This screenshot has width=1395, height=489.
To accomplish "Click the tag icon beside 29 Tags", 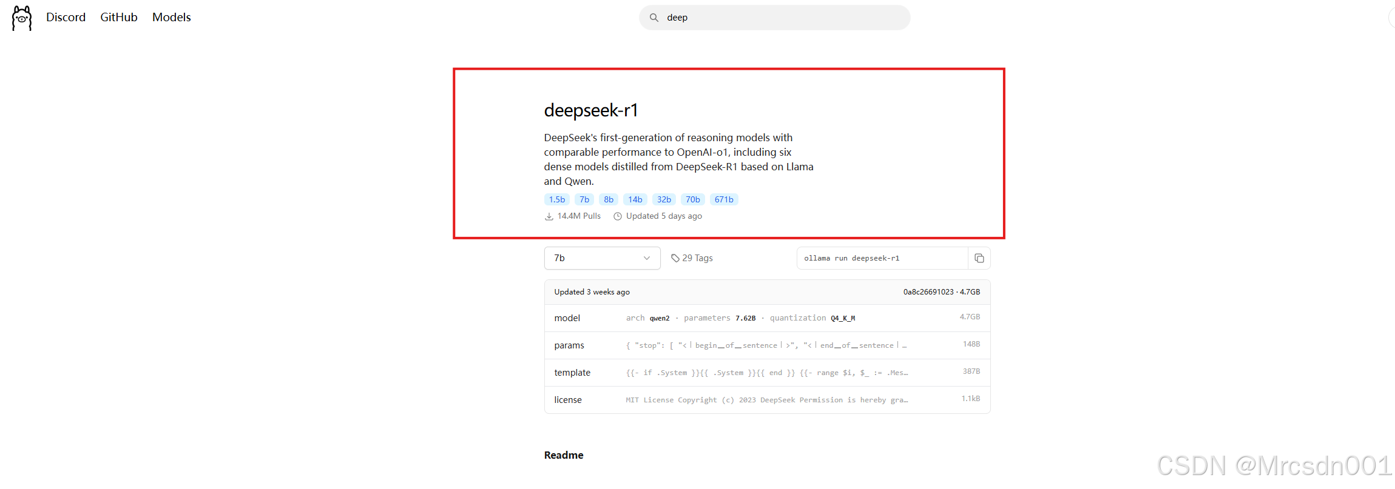I will [675, 258].
